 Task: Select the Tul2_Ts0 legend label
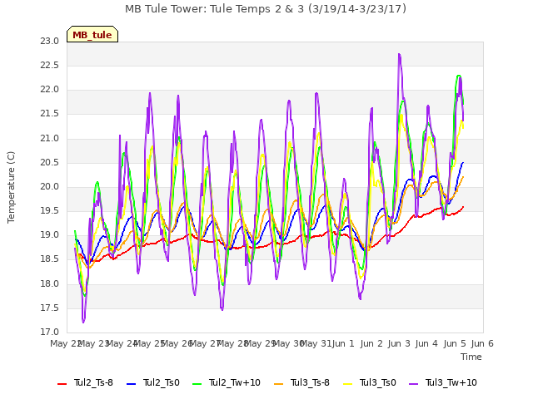161,382
